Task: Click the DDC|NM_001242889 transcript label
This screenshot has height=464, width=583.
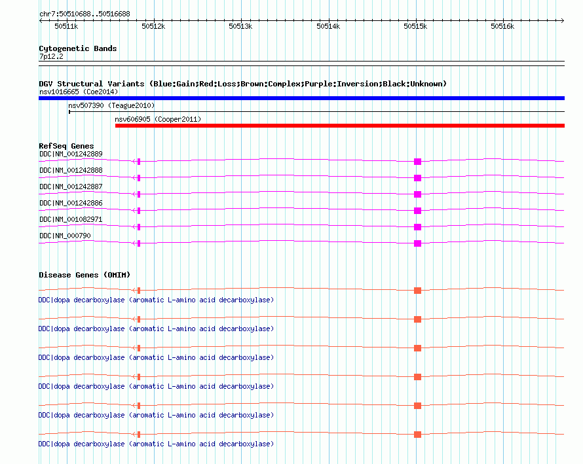Action: click(x=71, y=154)
